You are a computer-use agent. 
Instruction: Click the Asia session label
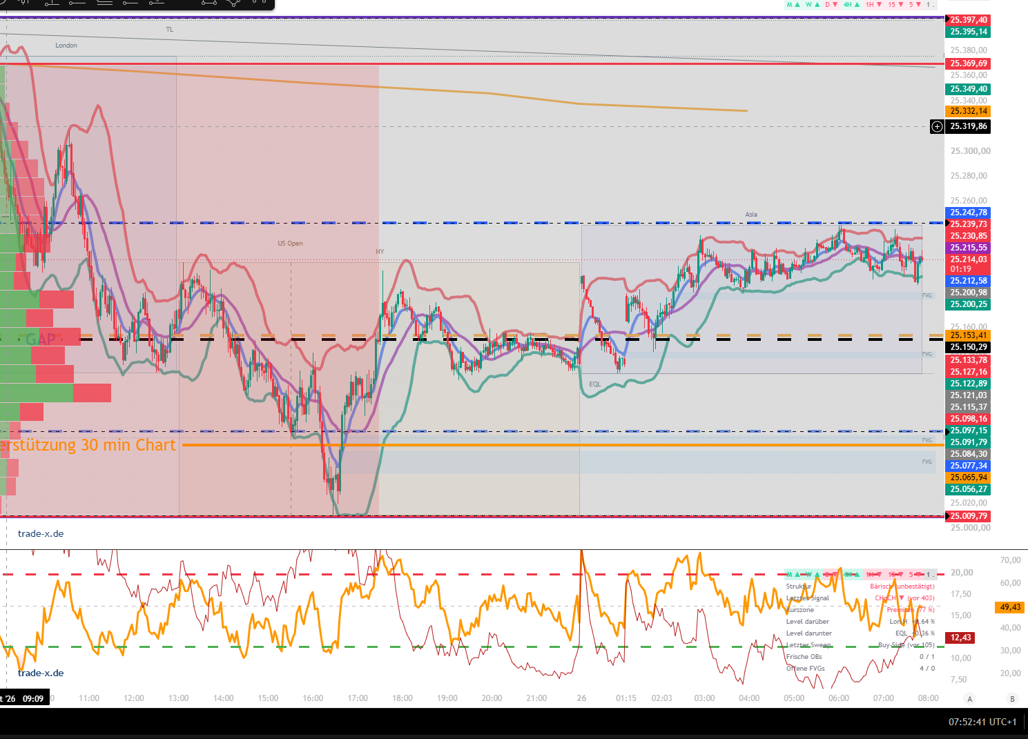click(751, 215)
